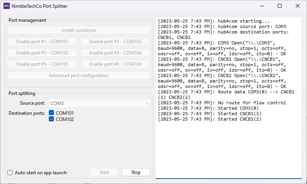This screenshot has height=184, width=307.
Task: Open the Source port COM3 dropdown
Action: pyautogui.click(x=100, y=103)
